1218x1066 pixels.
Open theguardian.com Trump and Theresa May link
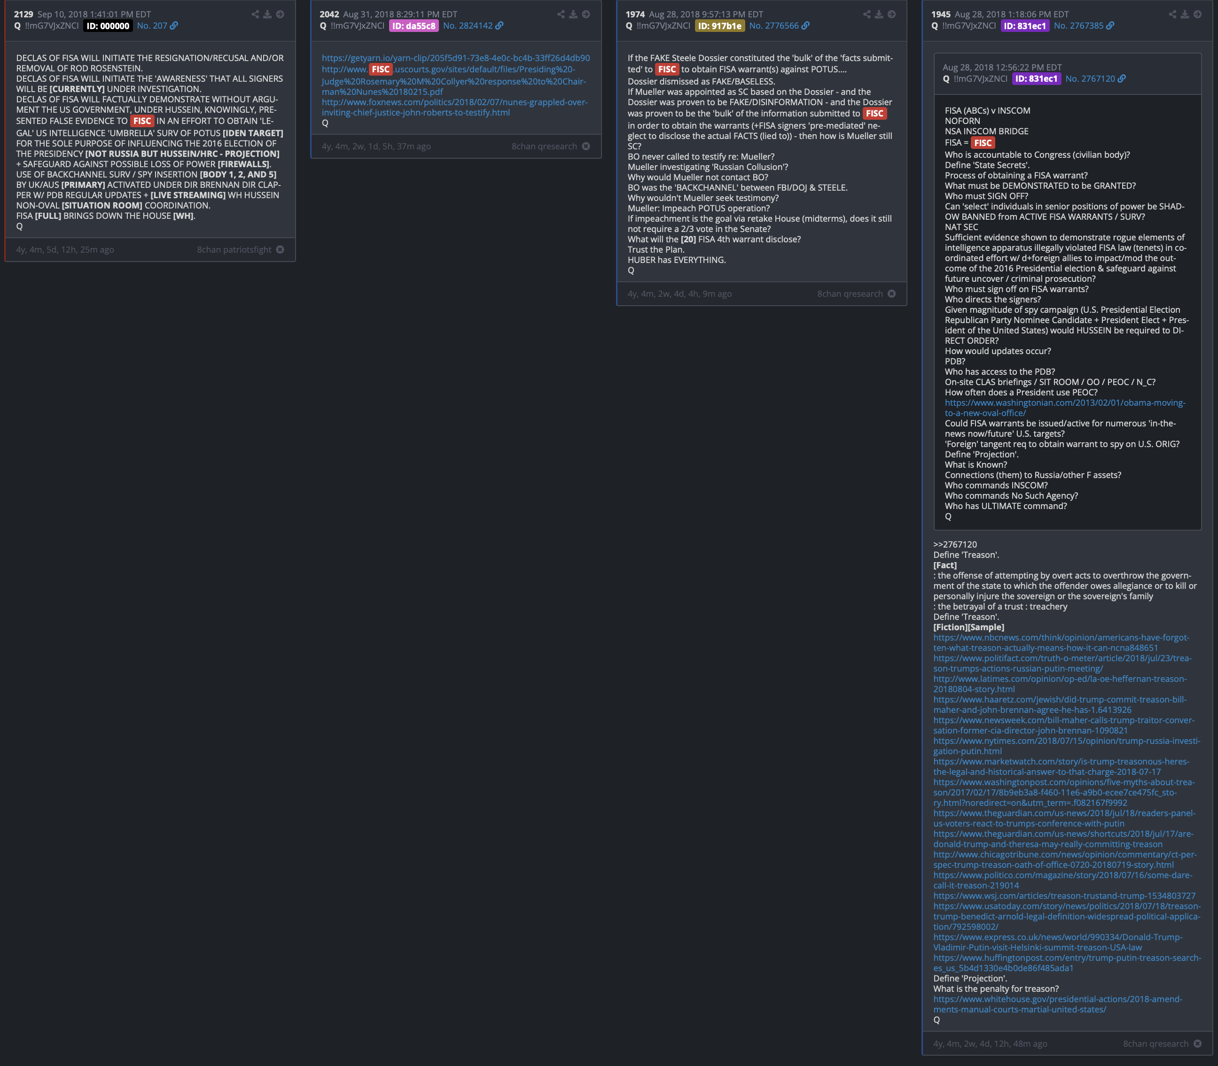point(1063,839)
